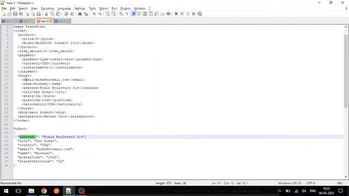Open the View menu
Image resolution: width=349 pixels, height=196 pixels.
click(x=34, y=9)
